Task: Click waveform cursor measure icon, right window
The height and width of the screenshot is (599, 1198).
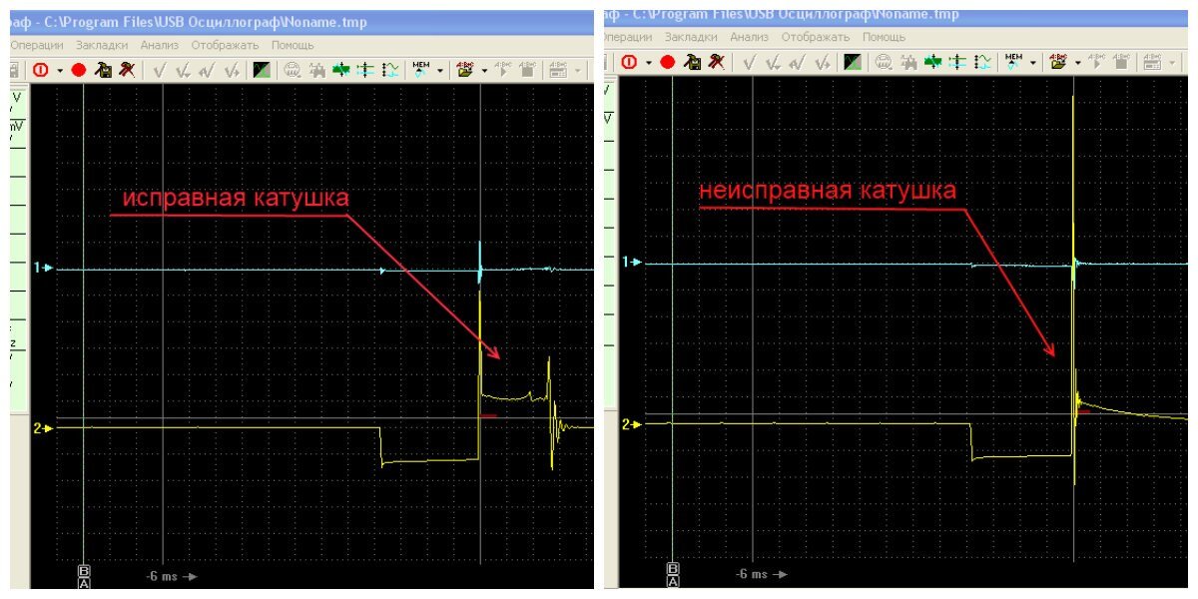Action: (982, 62)
